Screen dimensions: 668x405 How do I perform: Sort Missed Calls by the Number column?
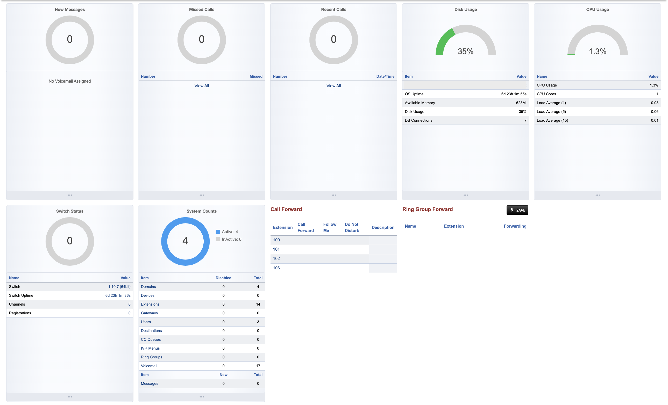pos(148,76)
